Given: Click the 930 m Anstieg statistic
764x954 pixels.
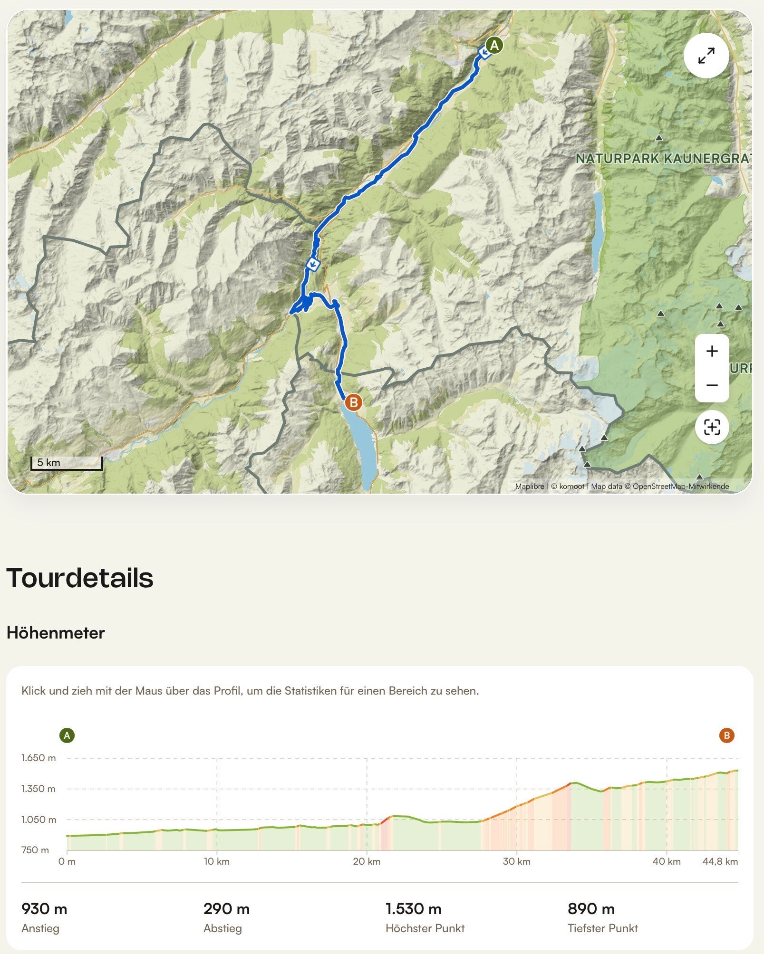Looking at the screenshot, I should [x=44, y=917].
